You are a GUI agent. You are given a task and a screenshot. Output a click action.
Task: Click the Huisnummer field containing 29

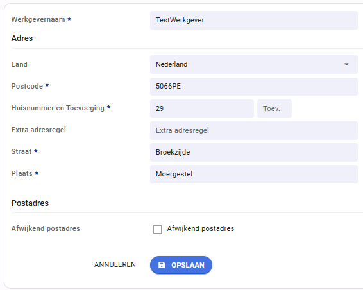(202, 108)
